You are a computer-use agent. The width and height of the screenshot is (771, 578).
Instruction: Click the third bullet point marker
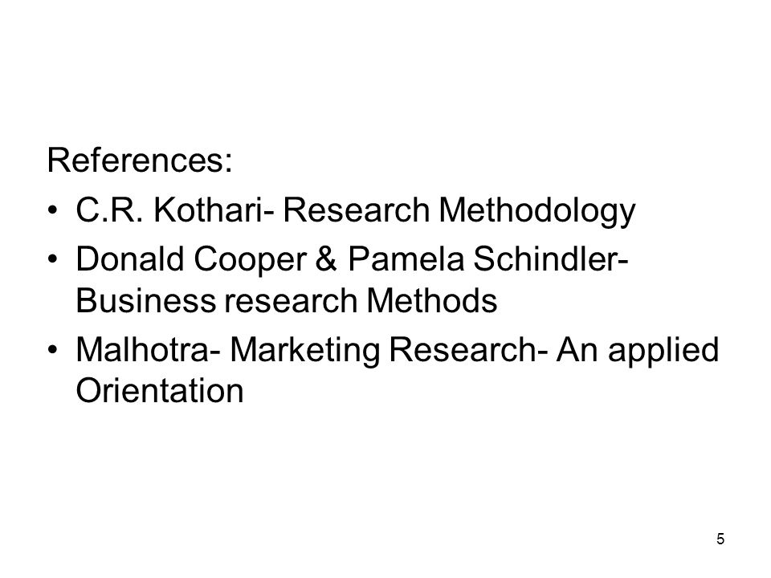pyautogui.click(x=53, y=351)
